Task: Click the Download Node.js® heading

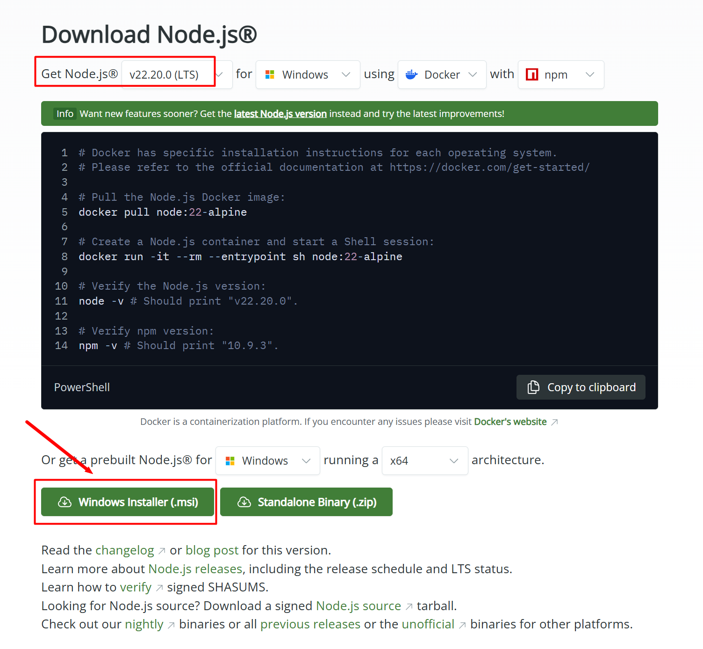Action: click(149, 35)
